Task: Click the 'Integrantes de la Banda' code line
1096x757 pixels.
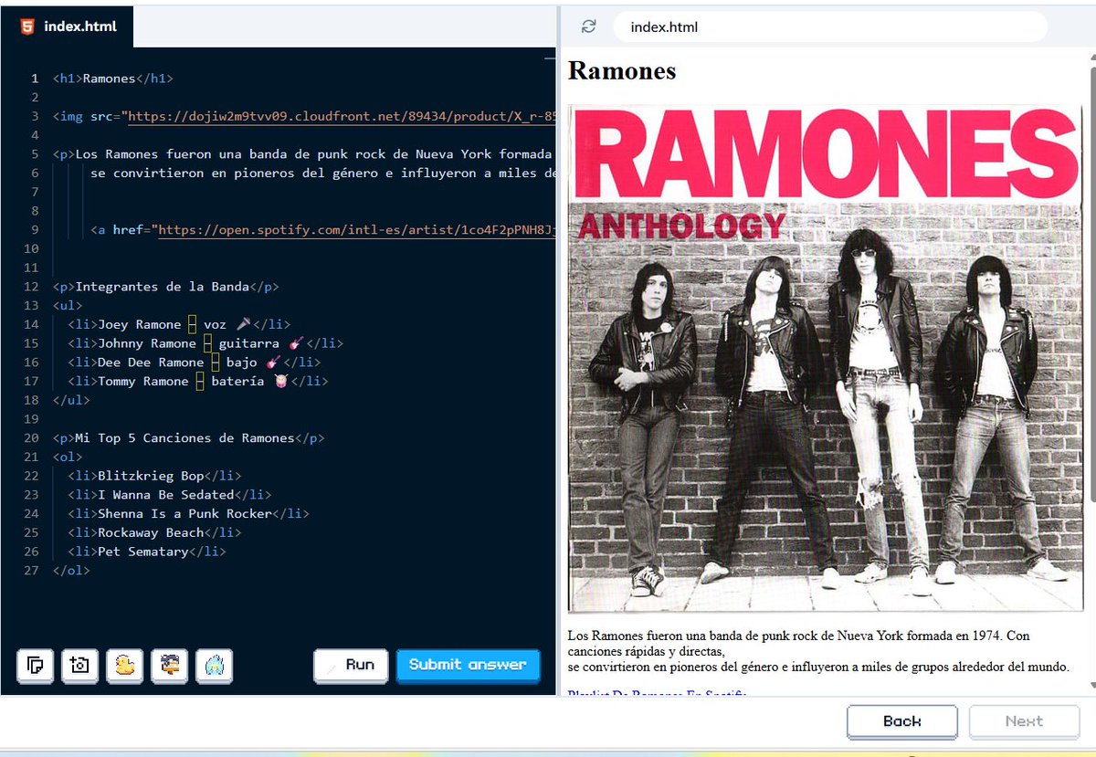Action: [165, 287]
